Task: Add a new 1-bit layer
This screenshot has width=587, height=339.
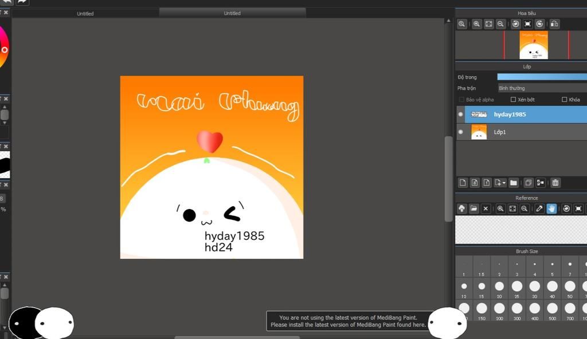Action: 486,183
